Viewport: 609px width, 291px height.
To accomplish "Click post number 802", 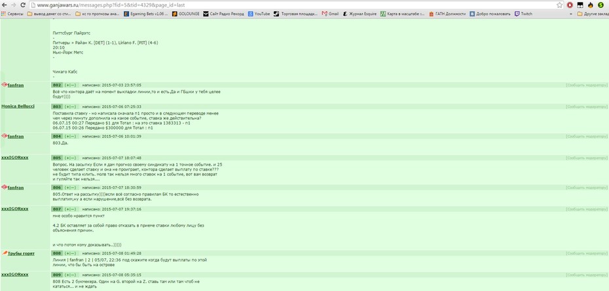I will tap(57, 85).
